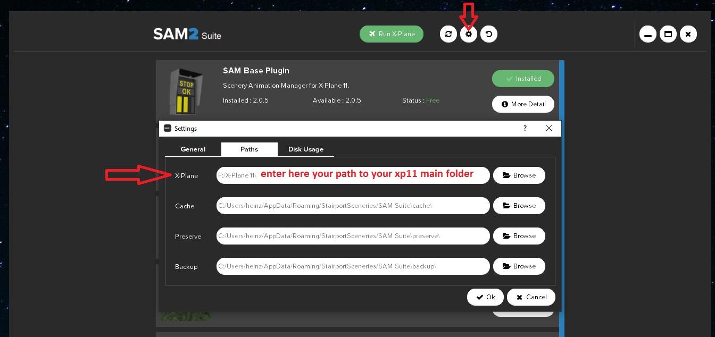
Task: Minimize the SAM2 Suite window
Action: [648, 35]
